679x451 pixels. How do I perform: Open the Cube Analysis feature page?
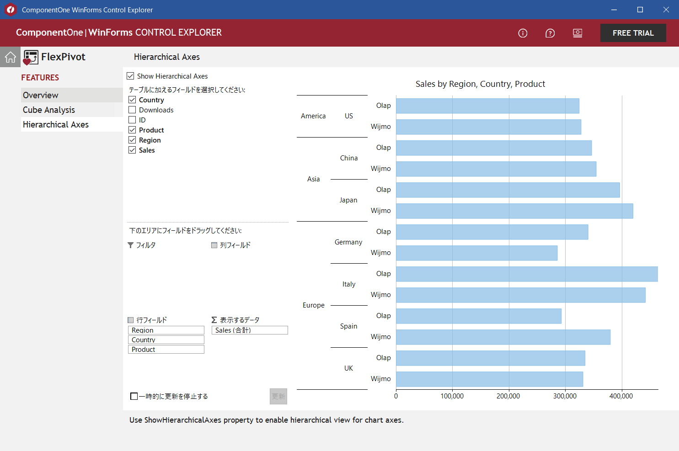click(x=72, y=110)
